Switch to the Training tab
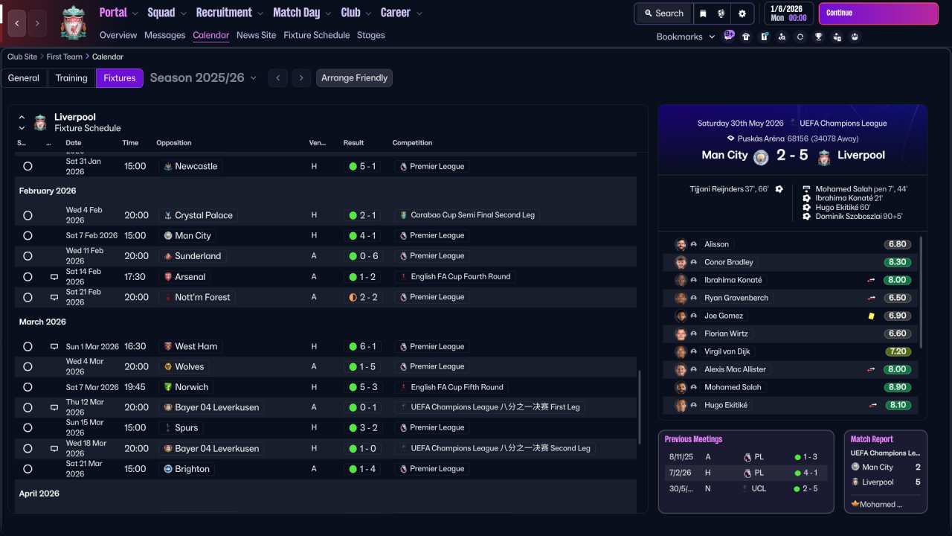This screenshot has width=952, height=536. click(x=71, y=78)
